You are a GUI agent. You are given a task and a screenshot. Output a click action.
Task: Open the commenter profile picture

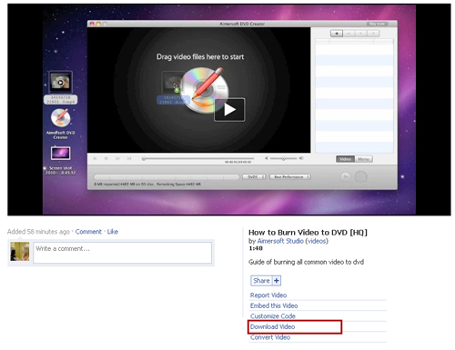coord(20,251)
